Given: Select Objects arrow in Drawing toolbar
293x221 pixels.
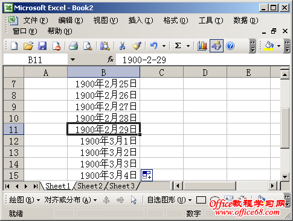Looking at the screenshot, I should pos(134,200).
